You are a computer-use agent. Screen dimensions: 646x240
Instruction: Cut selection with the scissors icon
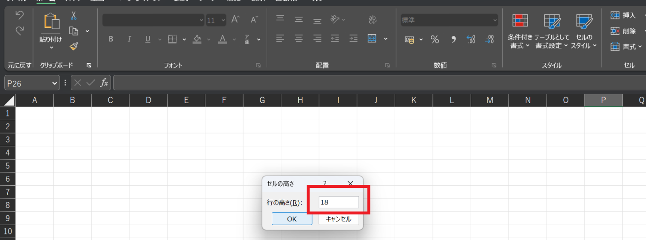pyautogui.click(x=74, y=16)
